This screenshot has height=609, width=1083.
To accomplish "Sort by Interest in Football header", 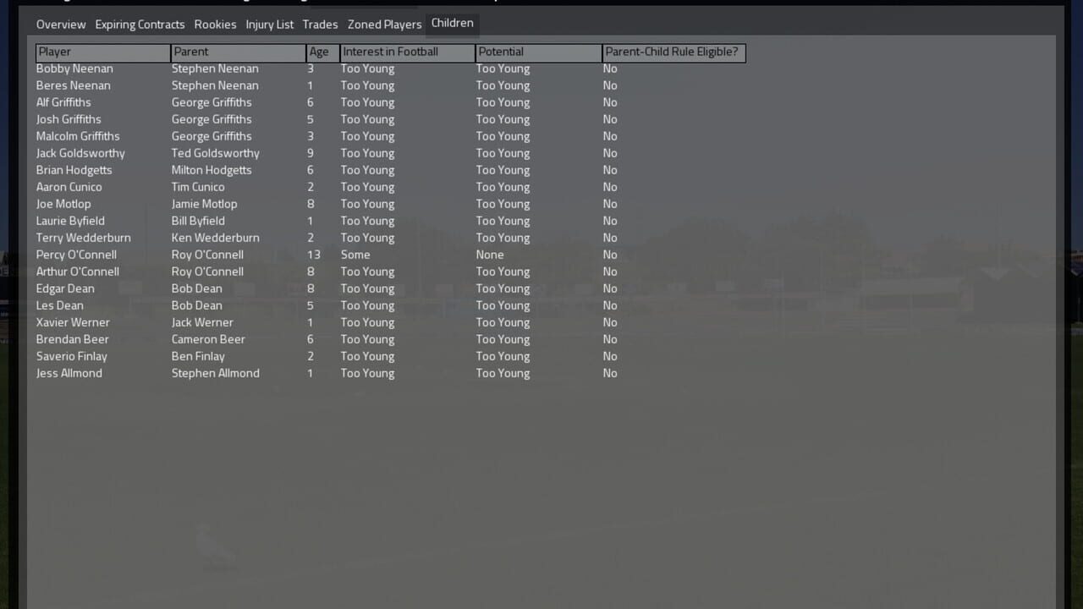I will click(408, 52).
